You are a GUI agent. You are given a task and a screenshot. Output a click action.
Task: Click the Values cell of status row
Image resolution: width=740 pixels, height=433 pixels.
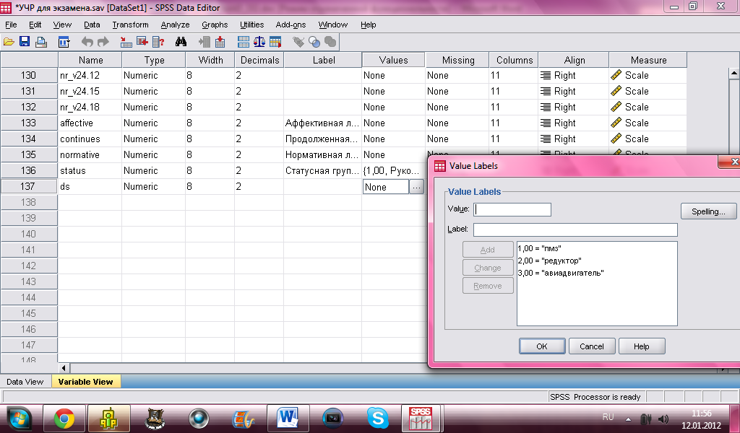click(x=393, y=170)
